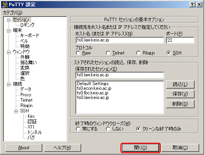205x155 pixels.
Task: Load session with 読込(L) button
Action: click(180, 84)
